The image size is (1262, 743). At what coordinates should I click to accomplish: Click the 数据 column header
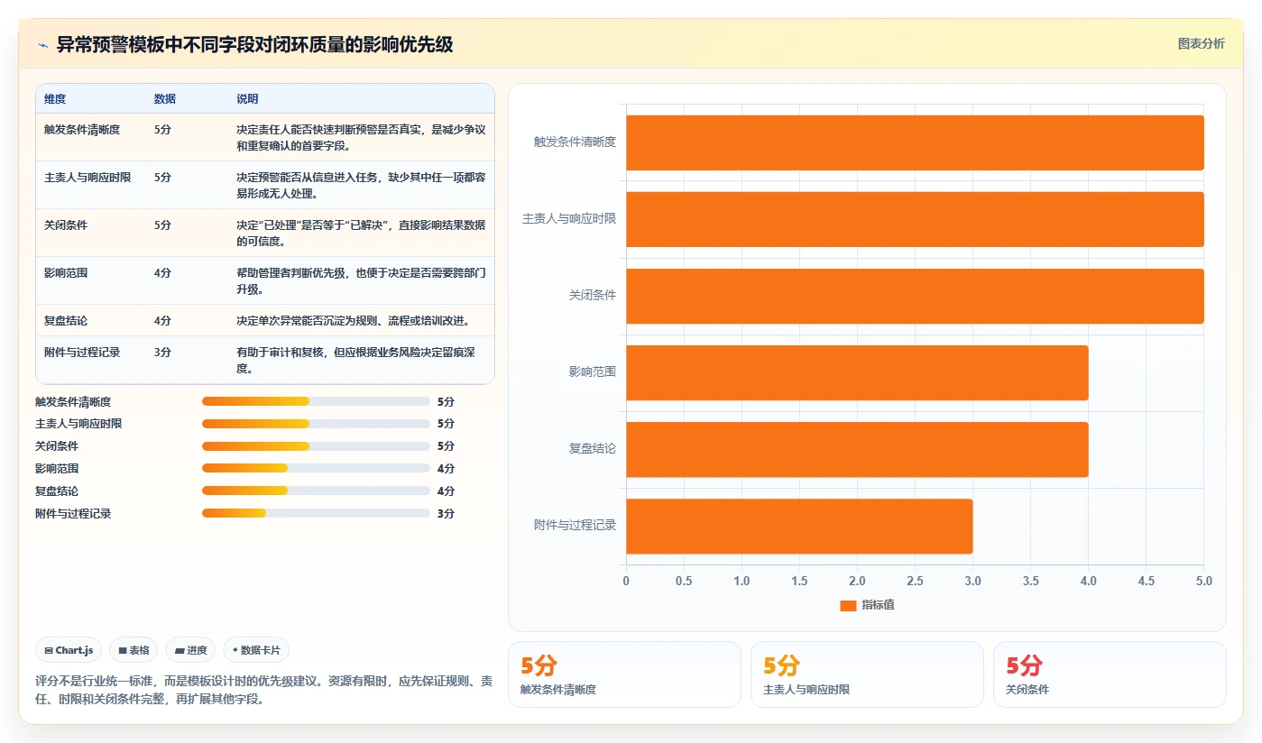[x=165, y=99]
